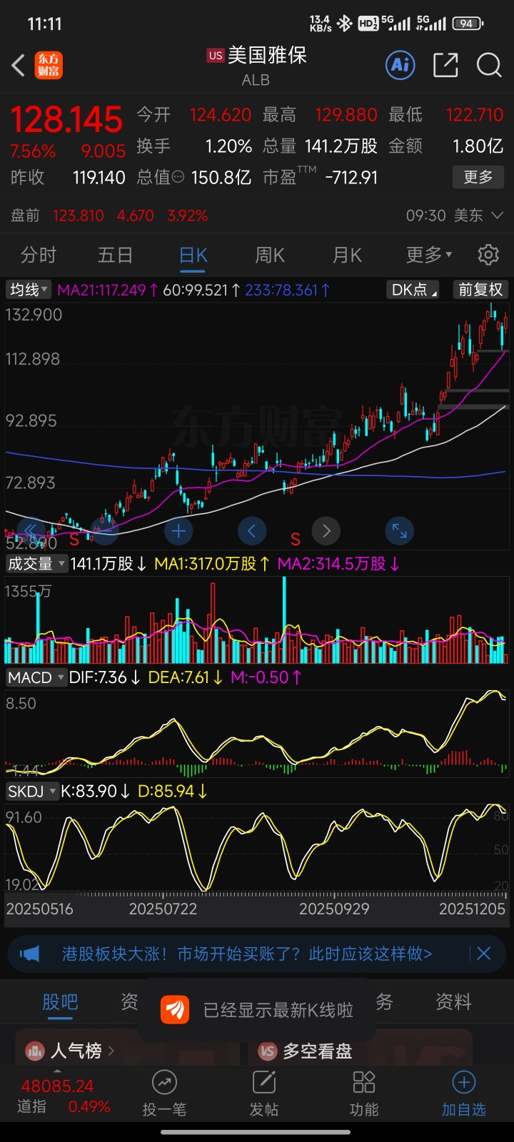The width and height of the screenshot is (514, 1142).
Task: Tap the 多空看盘 VS icon
Action: tap(268, 1051)
